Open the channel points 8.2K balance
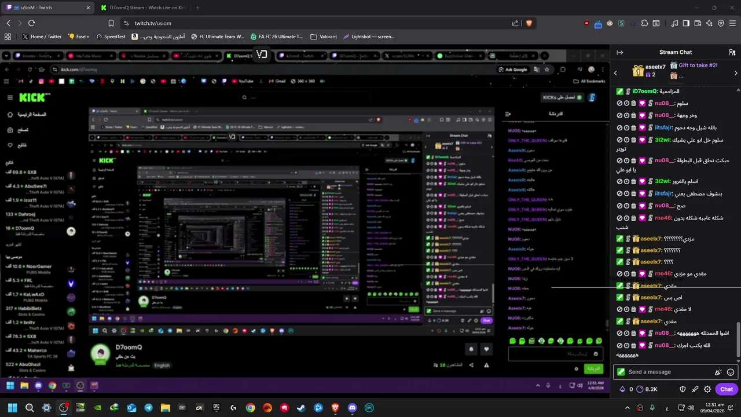The image size is (741, 417). tap(647, 389)
